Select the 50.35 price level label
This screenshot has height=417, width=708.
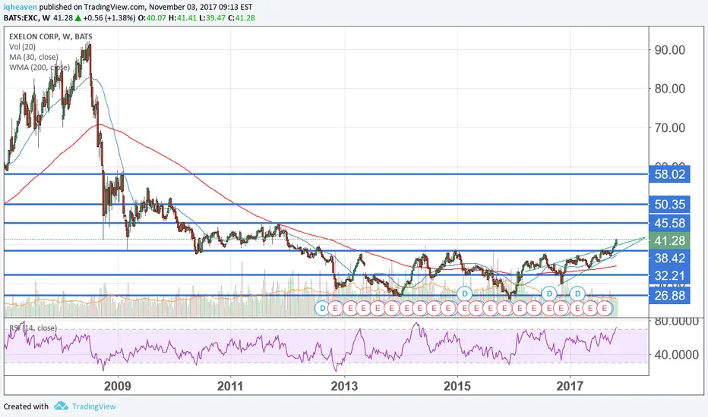[x=669, y=204]
